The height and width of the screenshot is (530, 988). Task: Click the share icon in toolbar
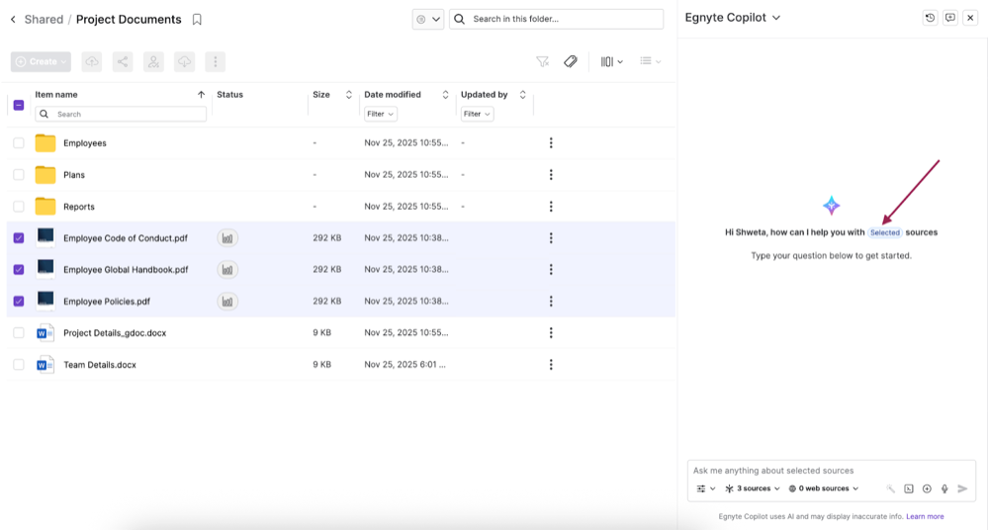coord(123,61)
